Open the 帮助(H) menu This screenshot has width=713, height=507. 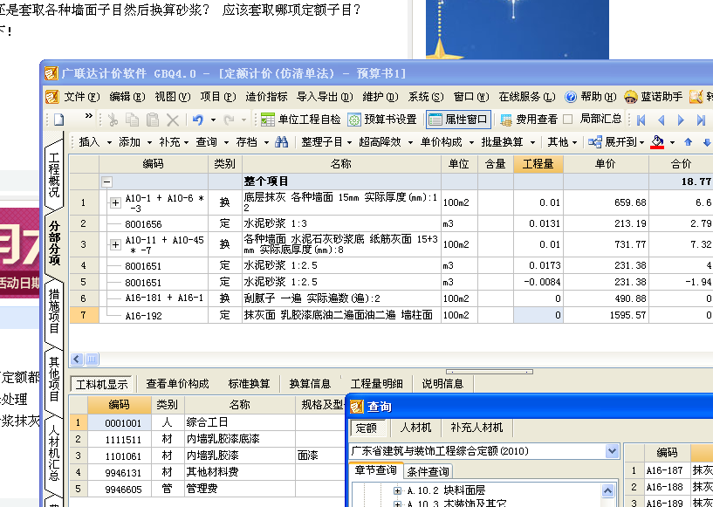[590, 97]
